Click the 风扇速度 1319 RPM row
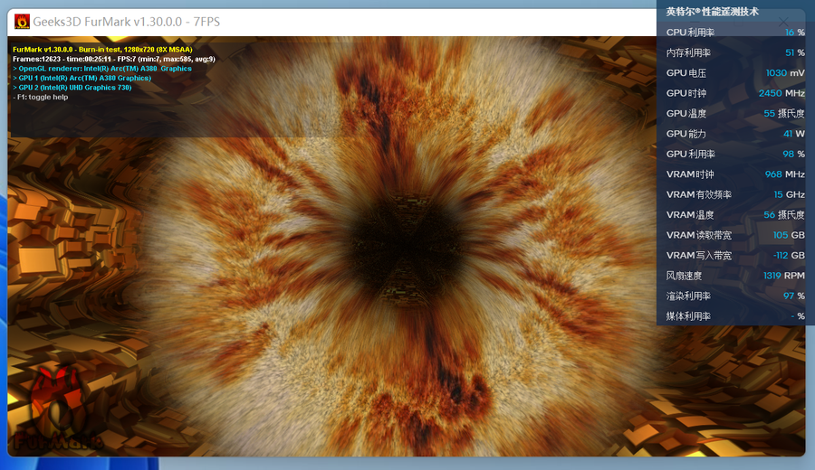 (734, 276)
